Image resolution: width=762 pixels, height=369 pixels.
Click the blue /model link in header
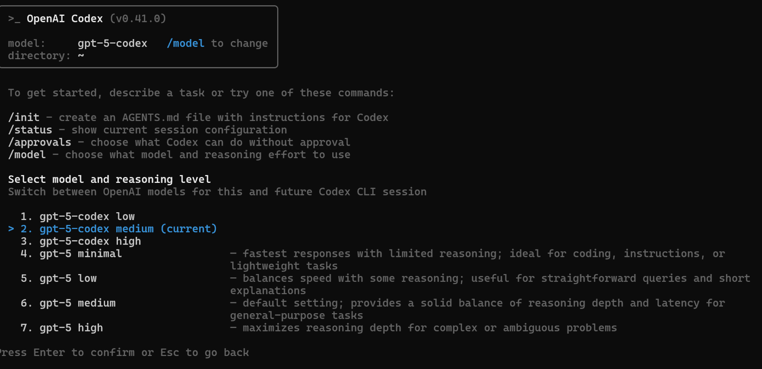tap(185, 43)
